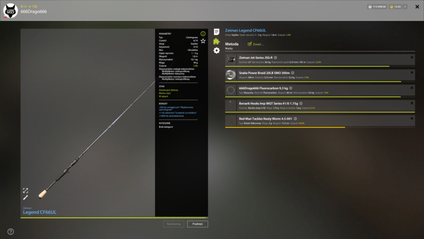Click the Brak kategorii text
Viewport: 424px width, 239px height.
coord(166,127)
